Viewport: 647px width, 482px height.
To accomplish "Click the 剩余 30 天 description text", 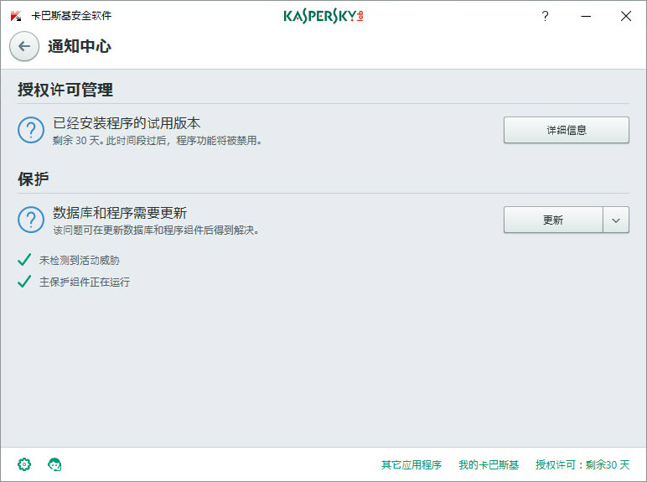I will [x=157, y=140].
